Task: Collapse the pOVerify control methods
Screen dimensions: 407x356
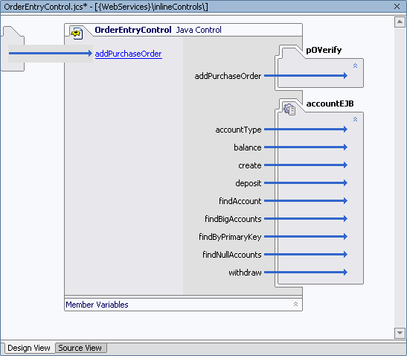Action: (355, 66)
